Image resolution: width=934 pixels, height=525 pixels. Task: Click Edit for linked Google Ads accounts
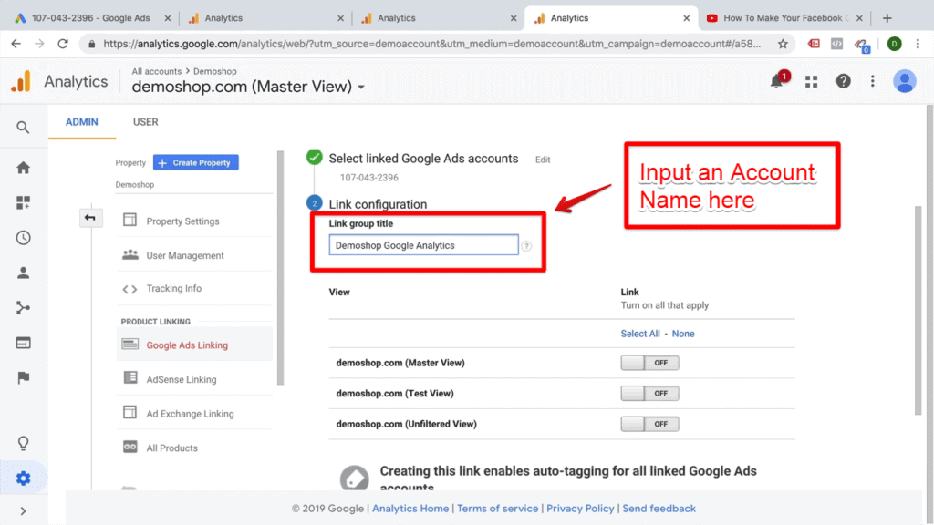click(x=543, y=160)
